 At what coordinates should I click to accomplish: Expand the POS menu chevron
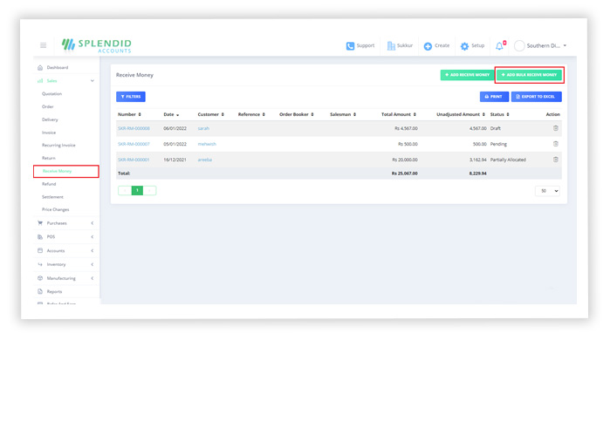pos(93,236)
